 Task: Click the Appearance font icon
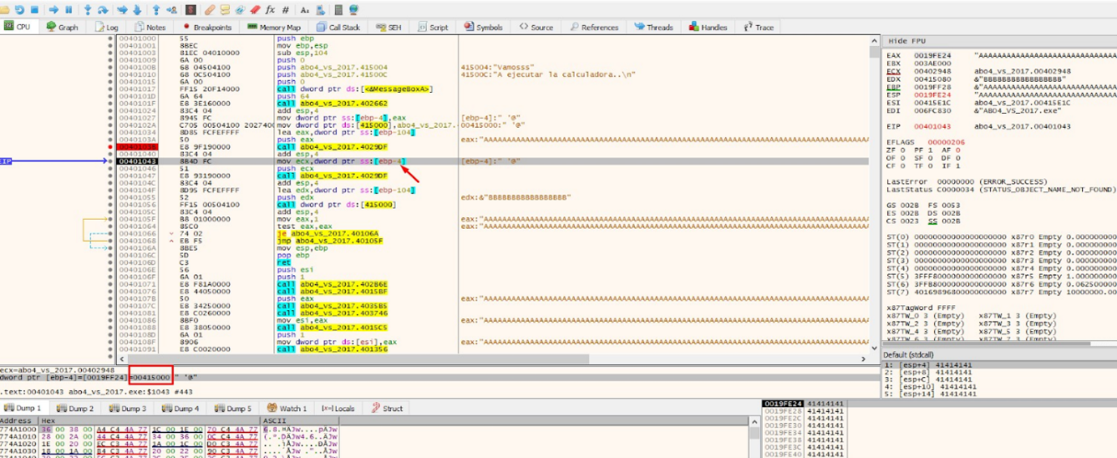(305, 10)
